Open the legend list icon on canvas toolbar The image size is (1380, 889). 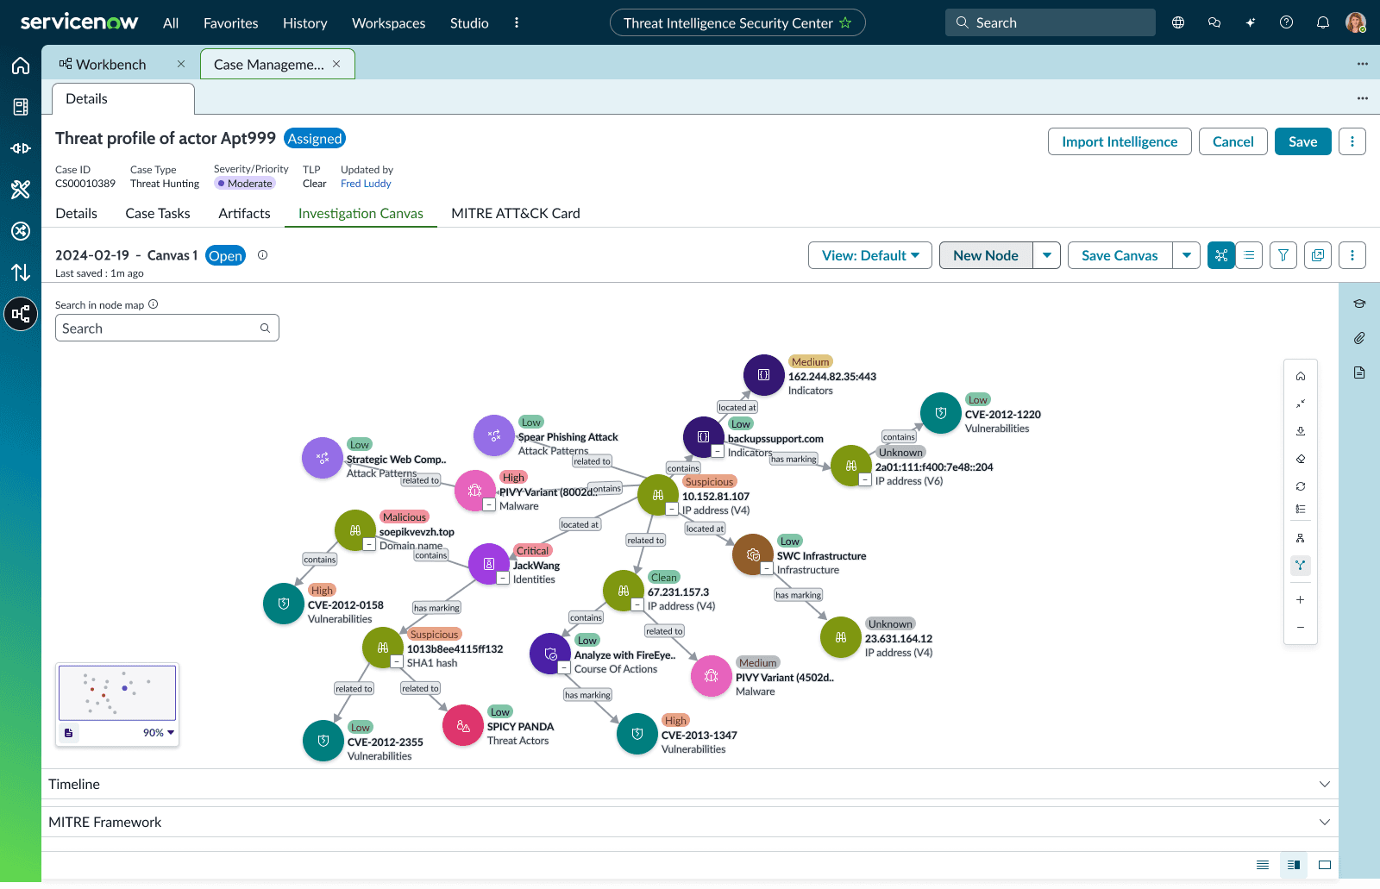click(1301, 509)
